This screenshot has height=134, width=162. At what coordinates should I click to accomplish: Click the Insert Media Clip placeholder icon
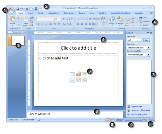point(85,80)
